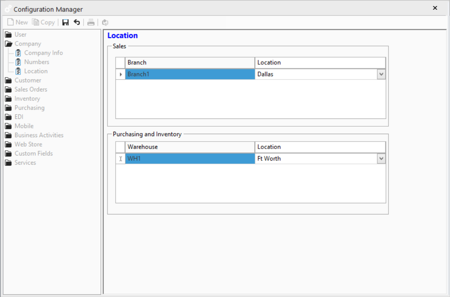This screenshot has height=297, width=450.
Task: Click the Print toolbar icon
Action: (91, 22)
